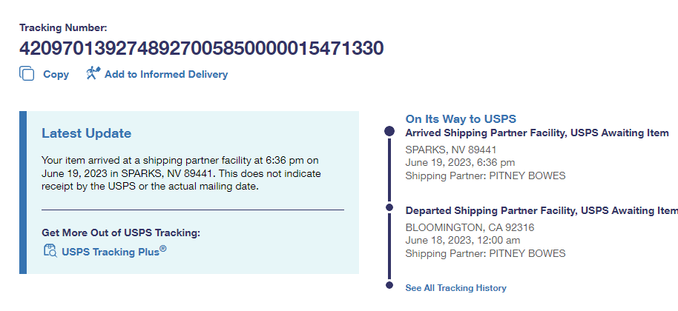This screenshot has height=311, width=678.
Task: Click the long tracking number
Action: point(201,49)
